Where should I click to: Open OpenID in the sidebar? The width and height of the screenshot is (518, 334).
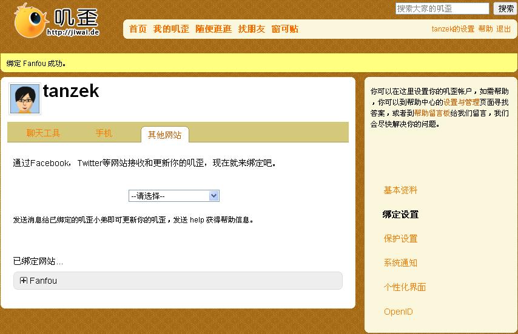pos(398,312)
